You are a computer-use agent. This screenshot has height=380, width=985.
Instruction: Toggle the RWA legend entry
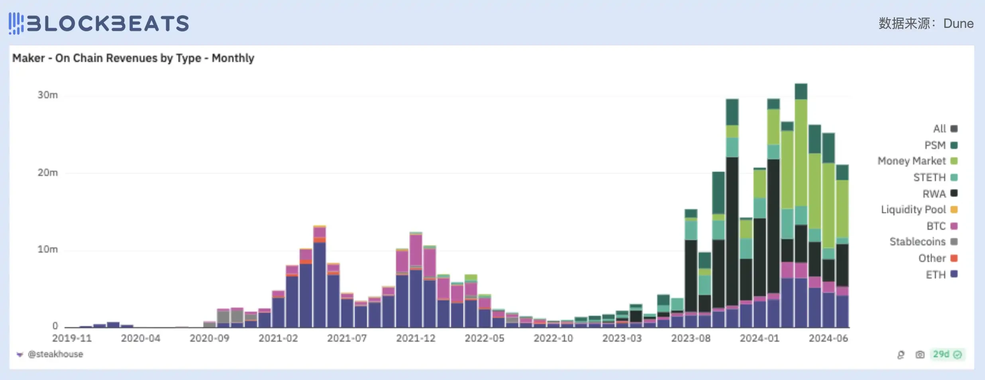click(x=934, y=194)
